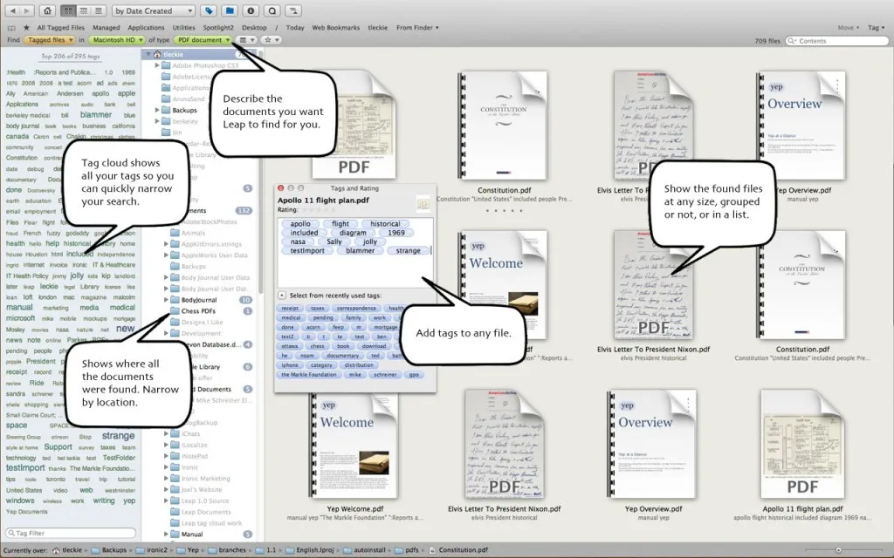
Task: Click the home icon in the toolbar
Action: click(46, 10)
